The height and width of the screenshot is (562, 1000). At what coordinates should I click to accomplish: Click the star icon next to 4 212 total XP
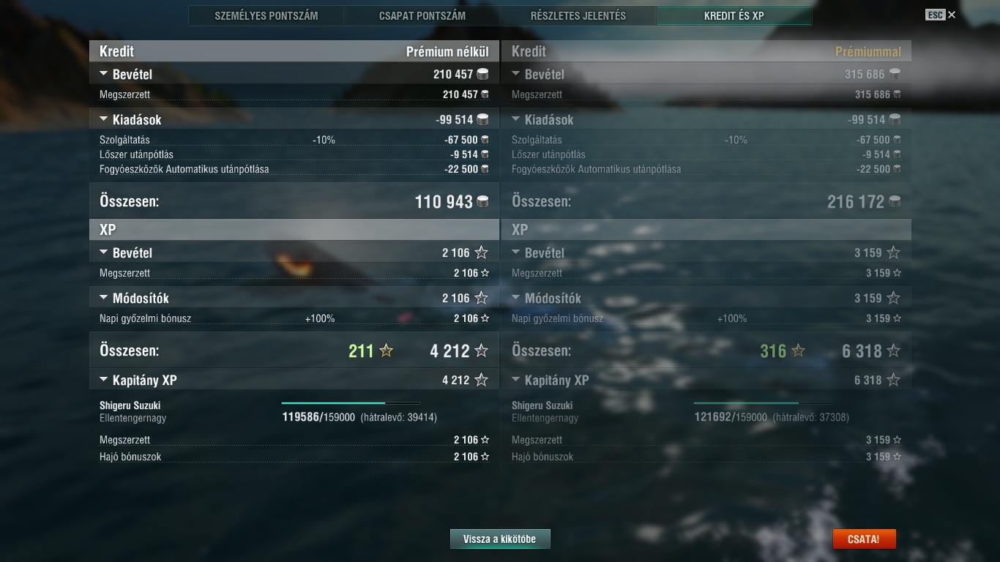[481, 351]
